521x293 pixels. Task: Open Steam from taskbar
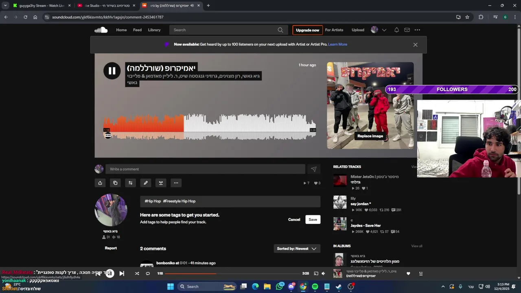click(339, 286)
